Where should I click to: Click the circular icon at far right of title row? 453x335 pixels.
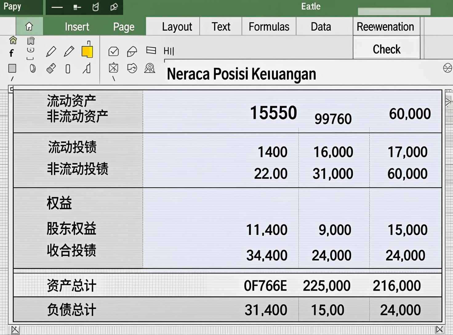pos(447,68)
